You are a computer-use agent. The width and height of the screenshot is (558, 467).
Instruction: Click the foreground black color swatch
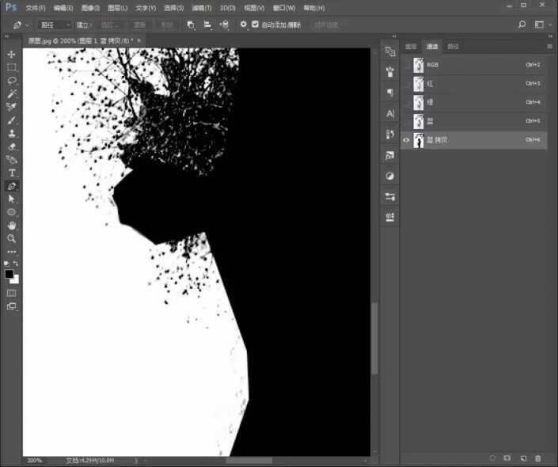pyautogui.click(x=9, y=274)
